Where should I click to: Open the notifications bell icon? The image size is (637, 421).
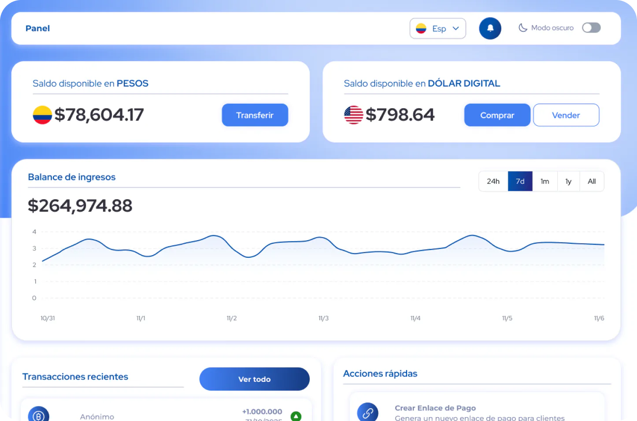[x=490, y=28]
